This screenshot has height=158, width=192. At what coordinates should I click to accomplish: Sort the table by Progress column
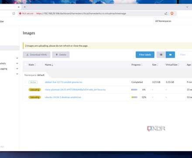(137, 65)
